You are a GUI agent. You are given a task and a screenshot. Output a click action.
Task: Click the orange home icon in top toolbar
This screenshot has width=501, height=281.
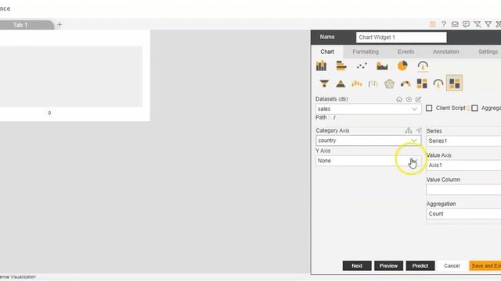pos(433,24)
